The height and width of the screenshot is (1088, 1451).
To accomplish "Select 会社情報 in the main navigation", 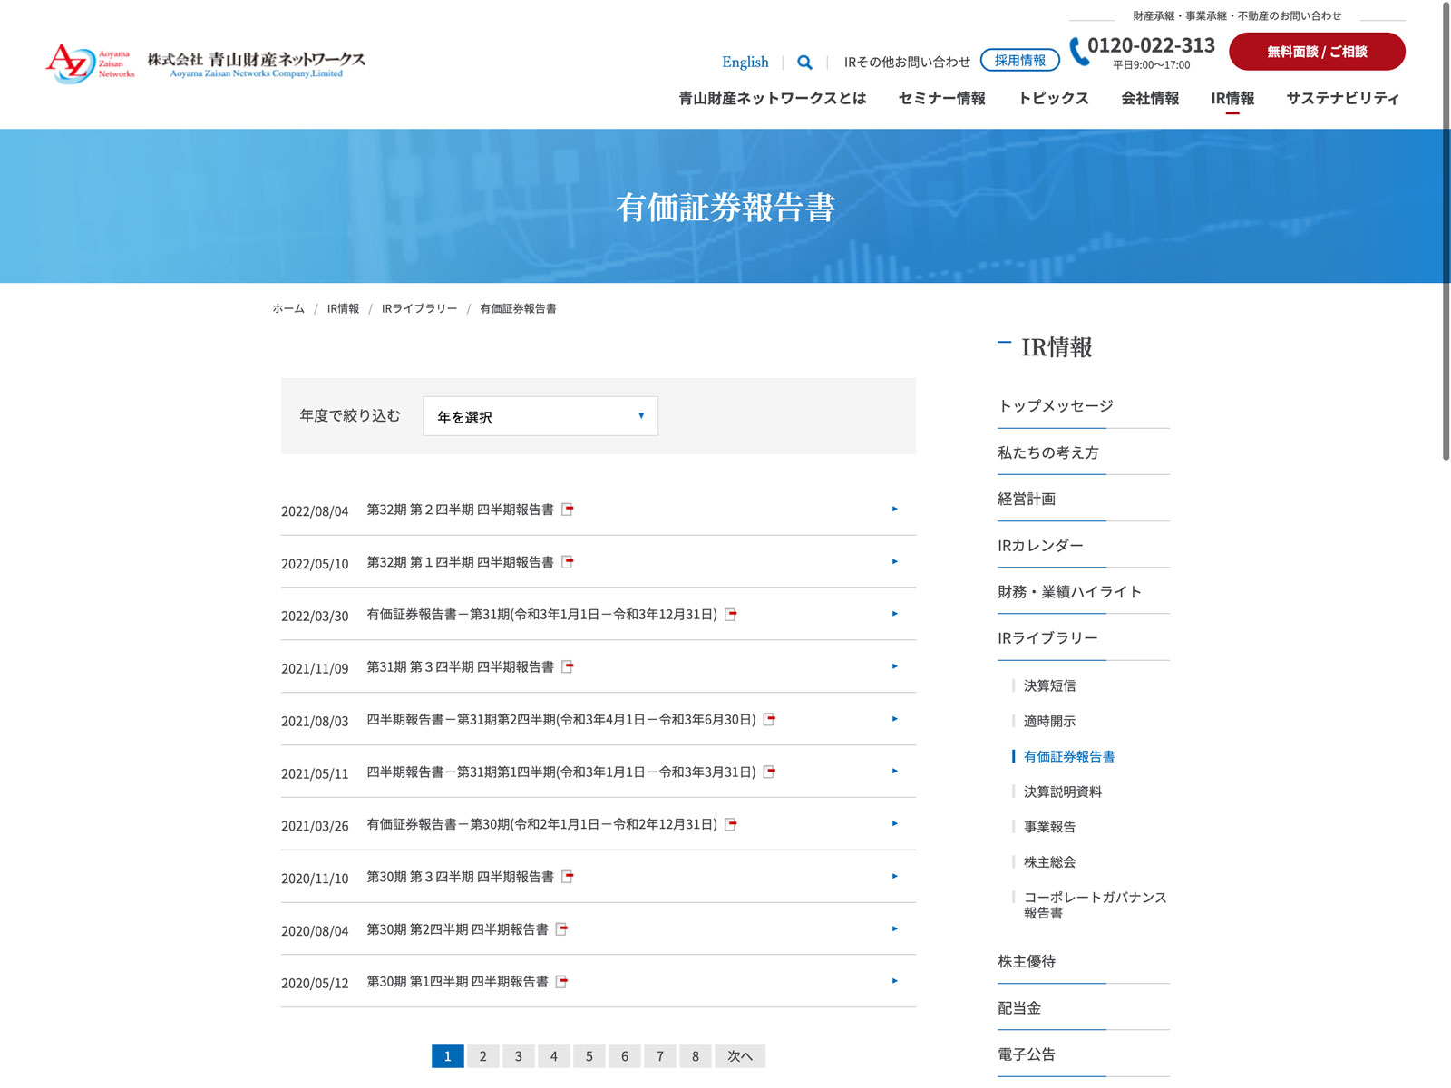I will click(1150, 98).
